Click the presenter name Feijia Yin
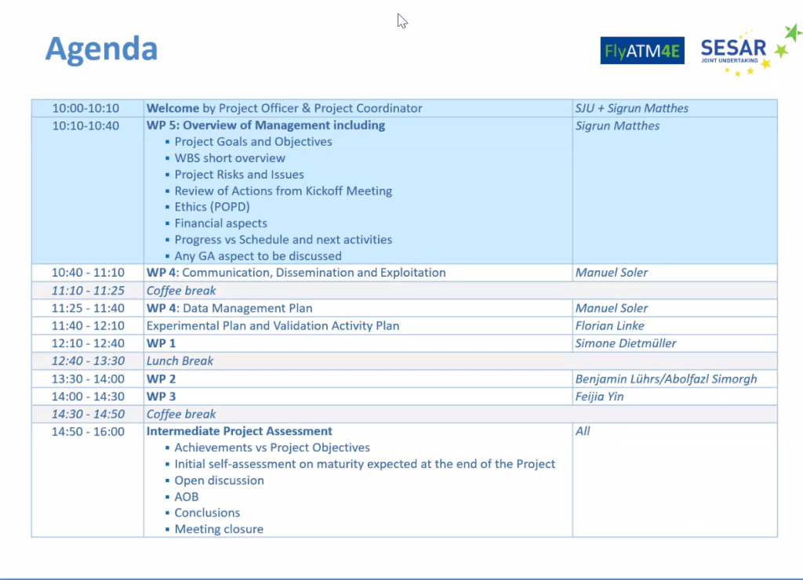The height and width of the screenshot is (580, 803). (x=599, y=397)
